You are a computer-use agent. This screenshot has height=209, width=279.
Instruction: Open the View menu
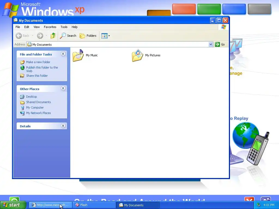click(37, 27)
